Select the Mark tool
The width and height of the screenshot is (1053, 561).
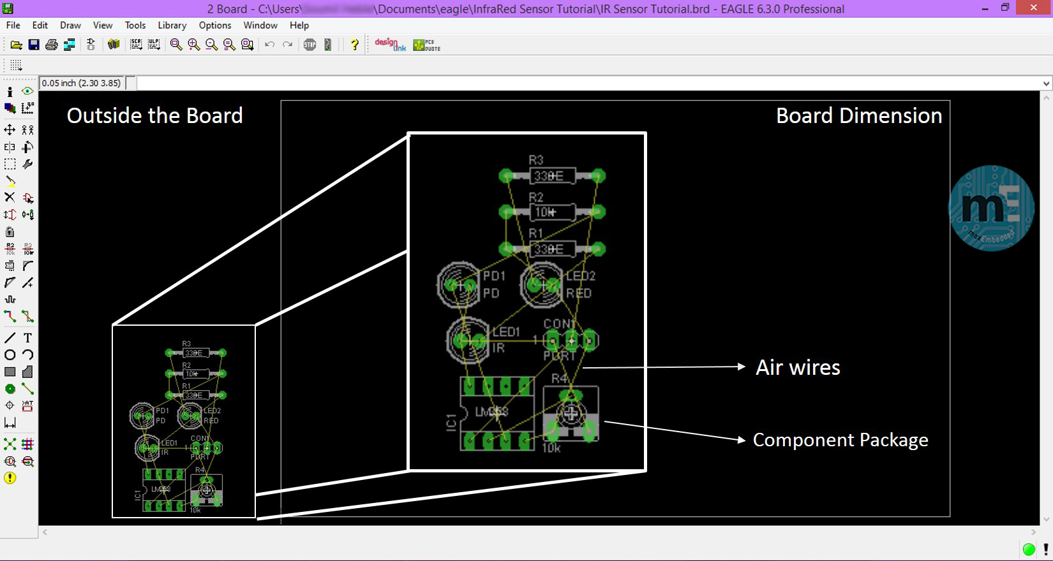[x=27, y=108]
